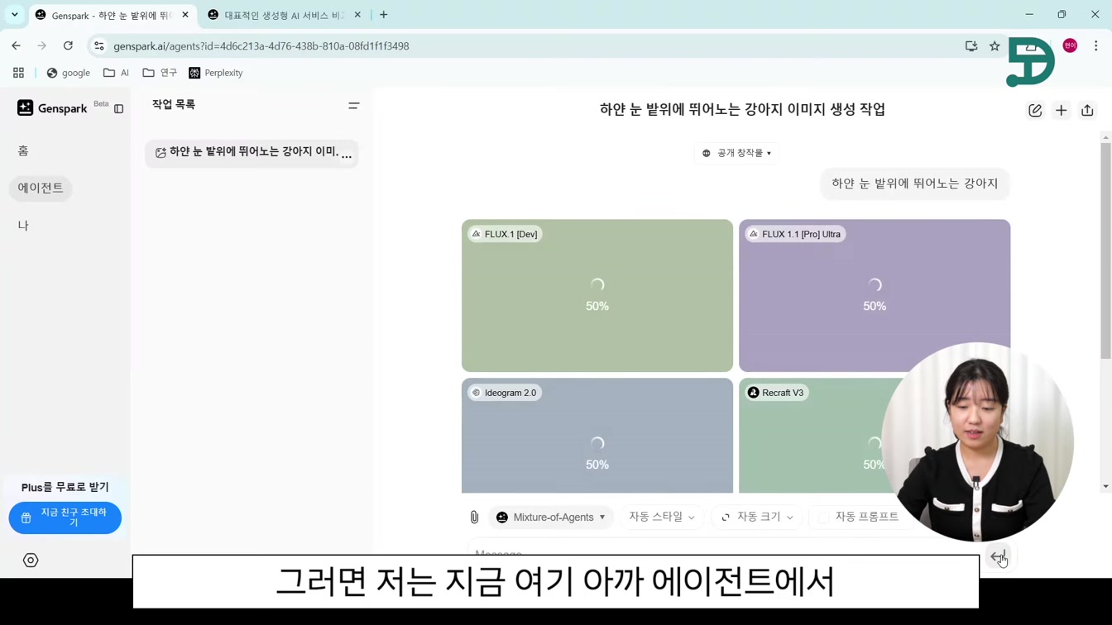Switch to the 대표적인 생성형 AI 서비스 tab
The image size is (1112, 625).
tap(284, 15)
